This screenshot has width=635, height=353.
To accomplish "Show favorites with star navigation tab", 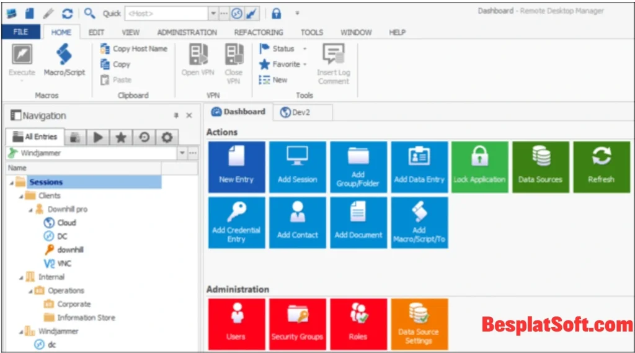I will (x=121, y=137).
